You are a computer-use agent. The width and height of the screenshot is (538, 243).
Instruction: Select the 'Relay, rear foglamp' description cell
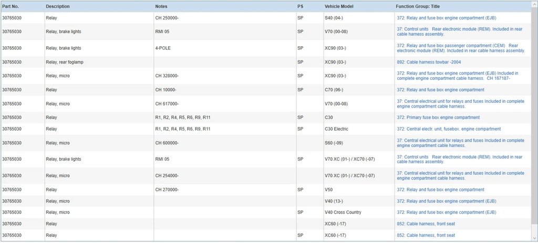pyautogui.click(x=65, y=62)
